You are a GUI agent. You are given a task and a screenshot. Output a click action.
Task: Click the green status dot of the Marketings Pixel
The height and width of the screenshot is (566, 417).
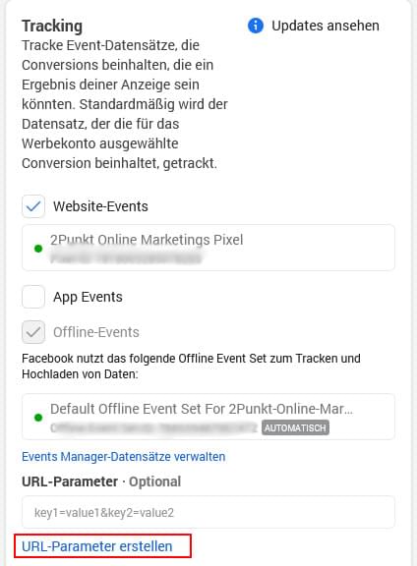coord(38,249)
